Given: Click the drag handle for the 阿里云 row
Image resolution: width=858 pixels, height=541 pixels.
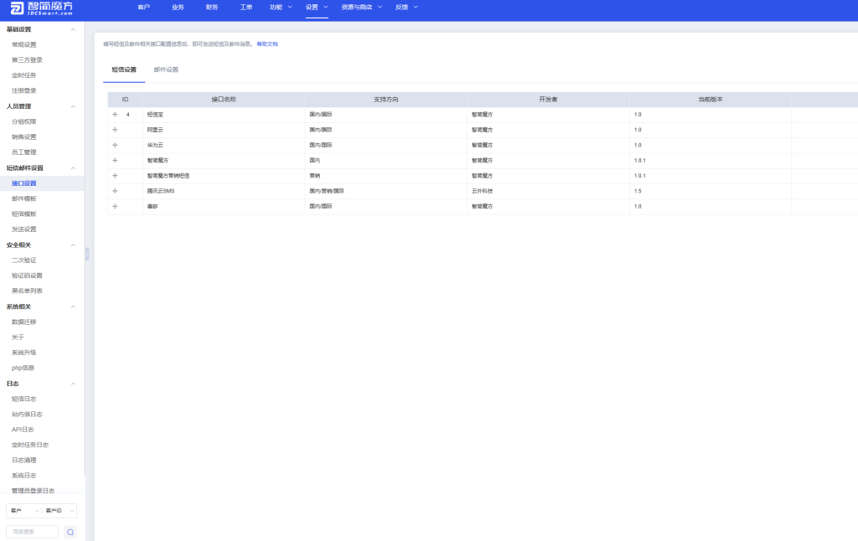Looking at the screenshot, I should click(x=115, y=130).
